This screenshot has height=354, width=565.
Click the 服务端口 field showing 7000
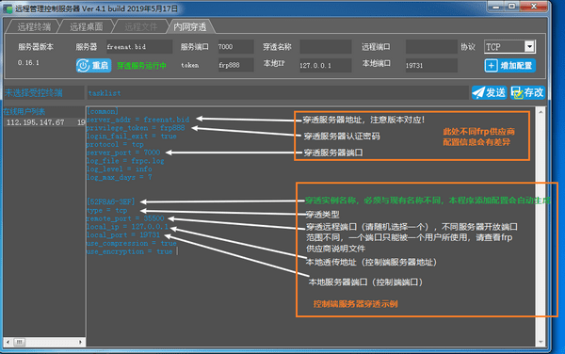(235, 47)
